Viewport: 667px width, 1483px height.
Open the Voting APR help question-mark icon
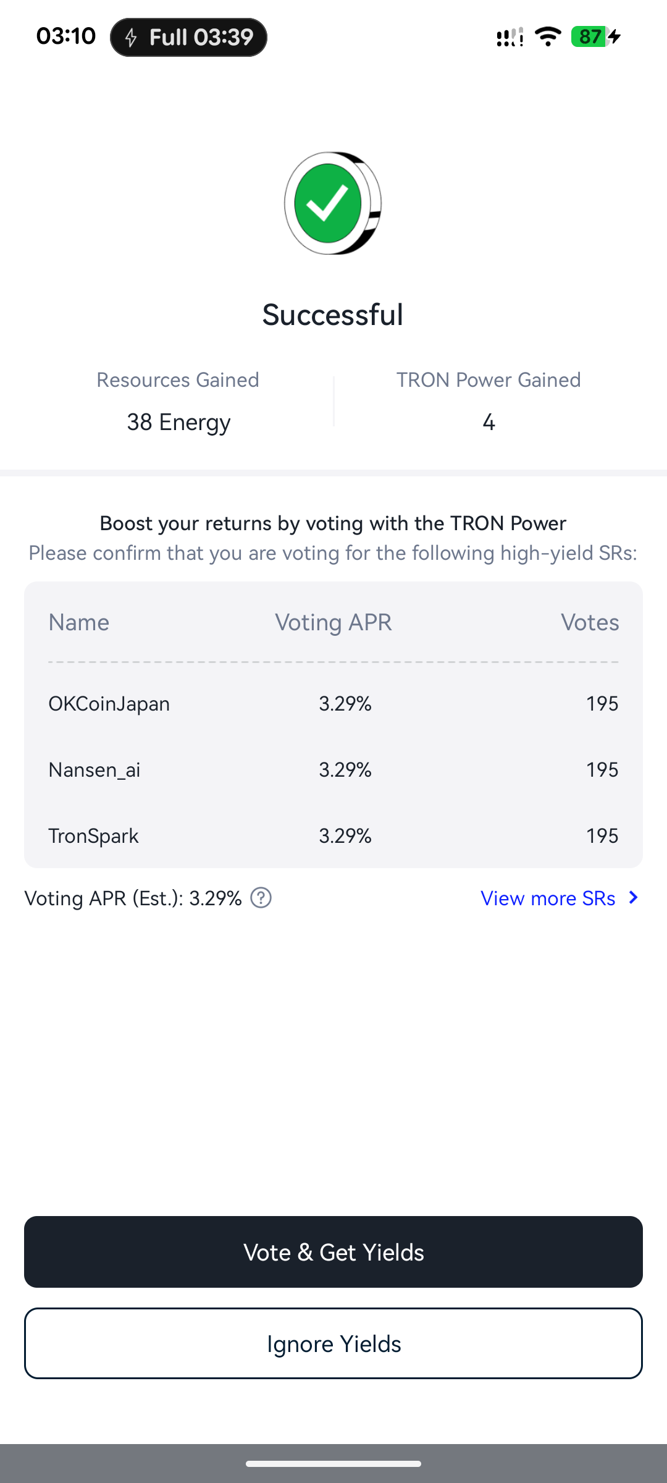(261, 898)
